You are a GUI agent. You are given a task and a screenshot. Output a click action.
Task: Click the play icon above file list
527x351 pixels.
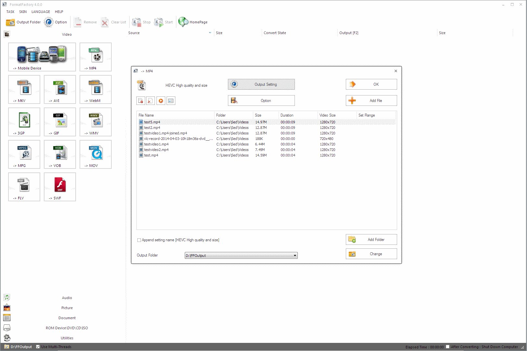161,101
